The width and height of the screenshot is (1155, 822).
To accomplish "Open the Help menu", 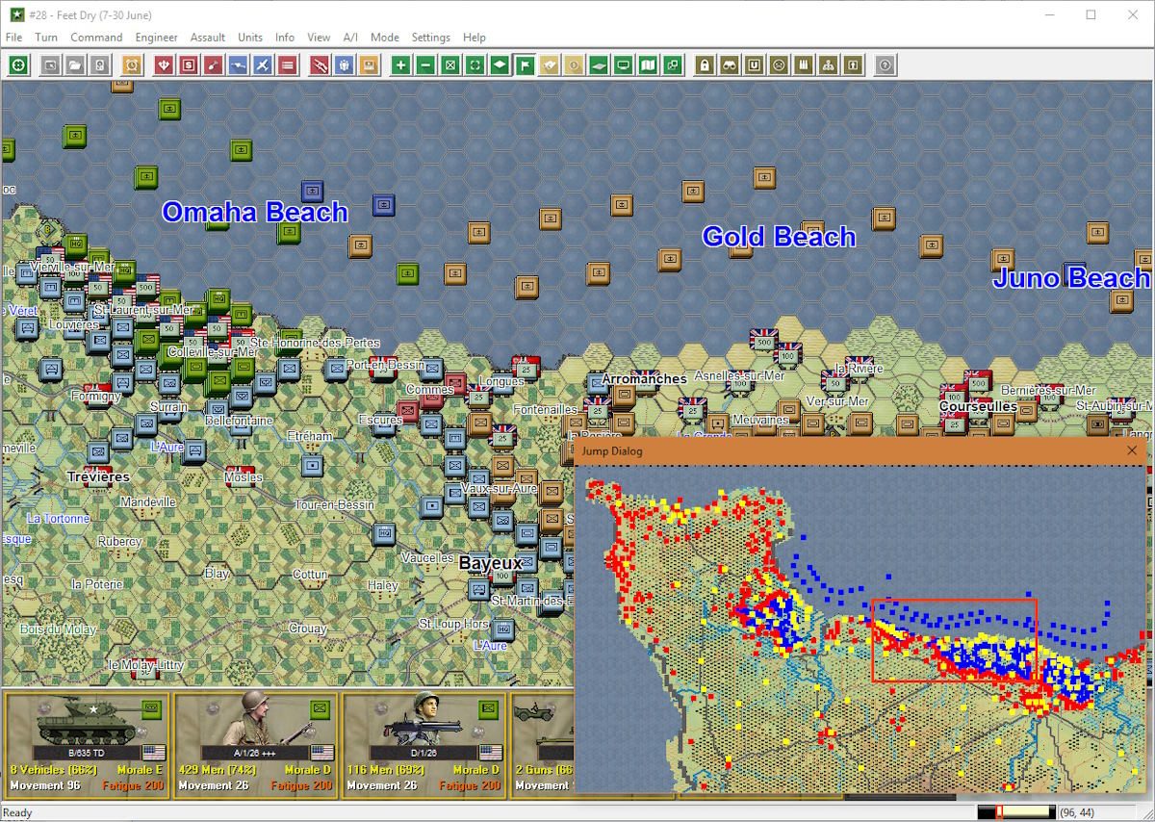I will click(475, 38).
